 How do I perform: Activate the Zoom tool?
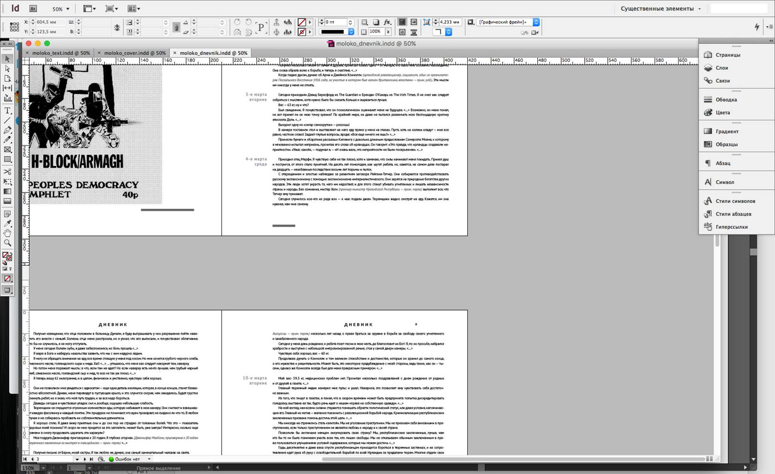[x=7, y=243]
